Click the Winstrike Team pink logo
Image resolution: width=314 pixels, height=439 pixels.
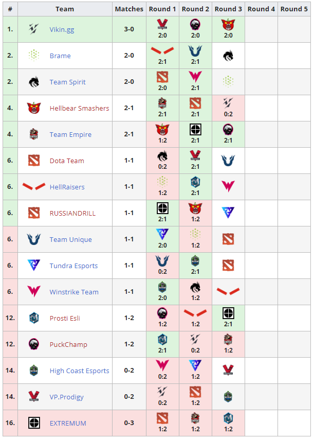[x=34, y=292]
